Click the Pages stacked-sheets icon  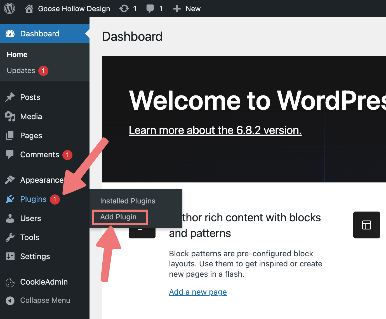click(x=10, y=135)
